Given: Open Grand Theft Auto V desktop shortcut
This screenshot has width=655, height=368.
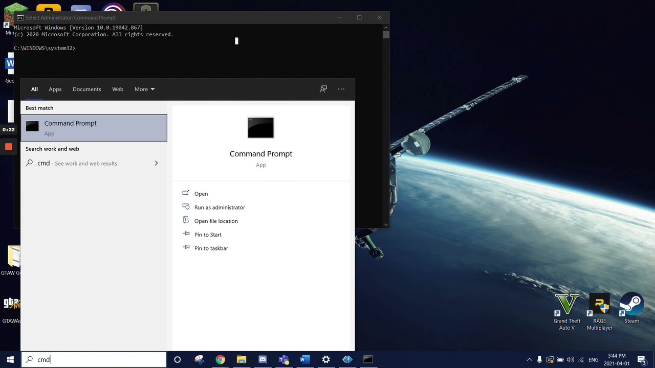Looking at the screenshot, I should coord(567,312).
